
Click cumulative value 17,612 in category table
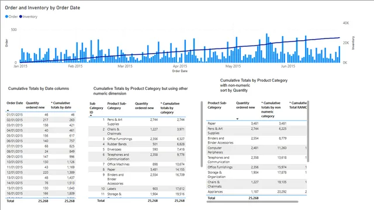tap(180, 188)
